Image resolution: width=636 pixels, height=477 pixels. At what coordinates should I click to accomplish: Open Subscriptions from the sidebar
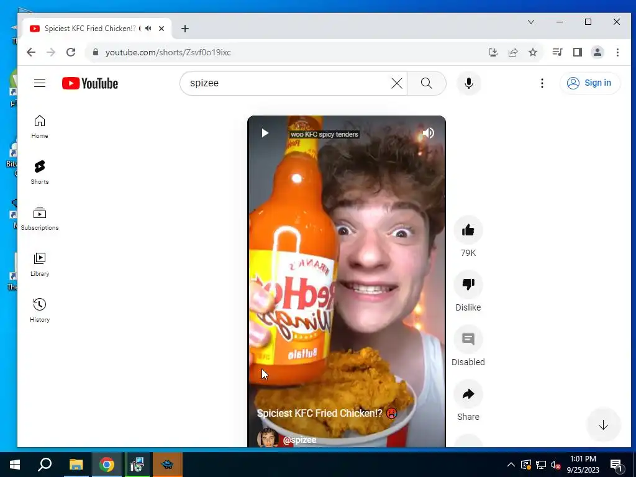click(x=40, y=218)
